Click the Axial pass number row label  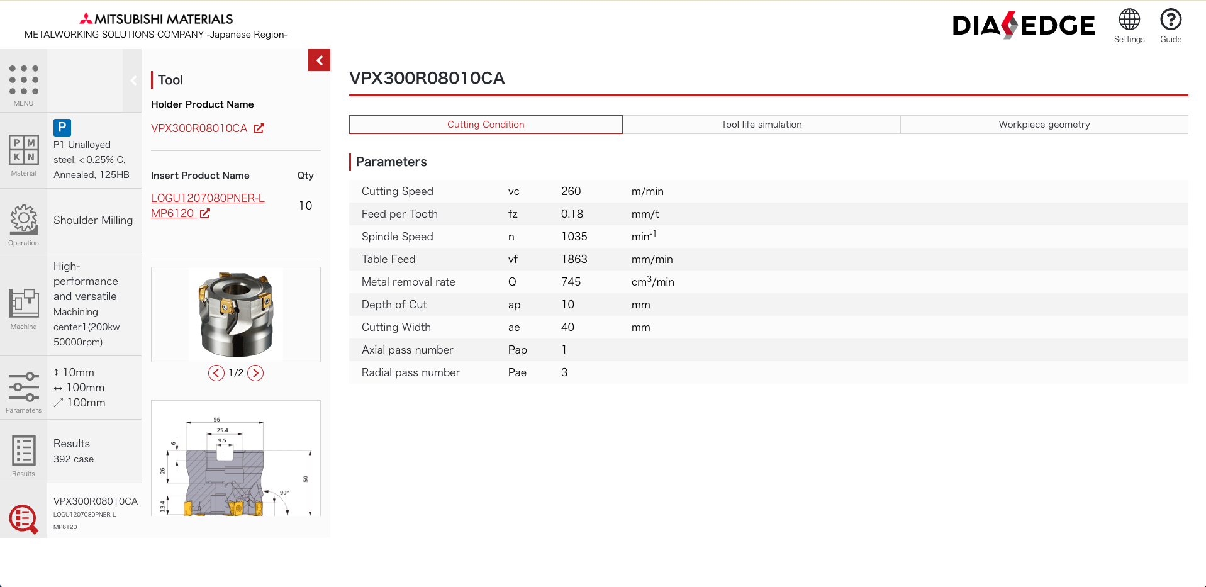click(407, 350)
